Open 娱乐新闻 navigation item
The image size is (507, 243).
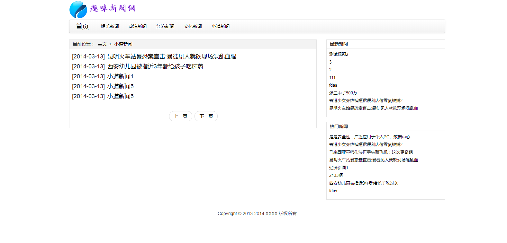(110, 26)
